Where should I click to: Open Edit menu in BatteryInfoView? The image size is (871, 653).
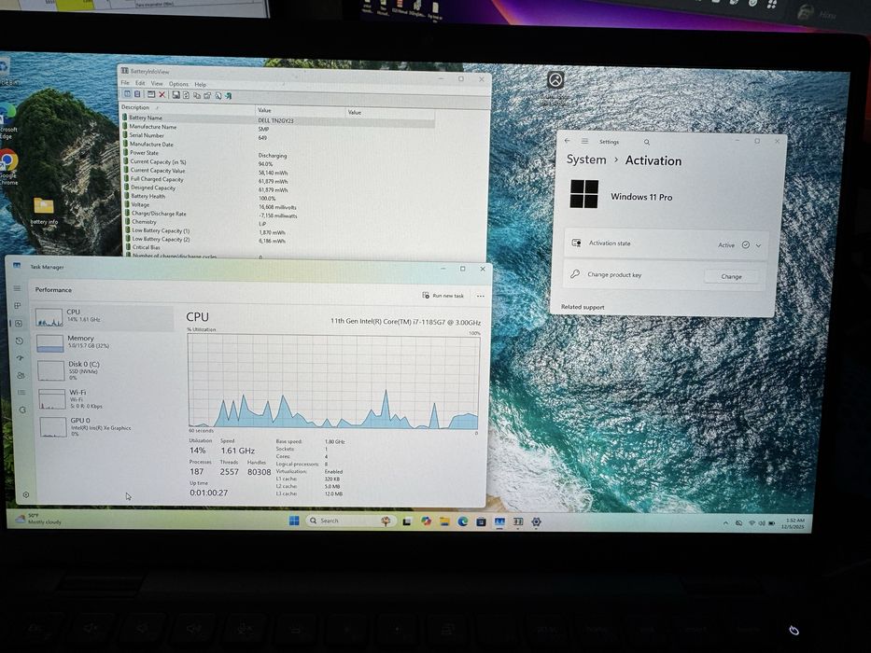(x=140, y=83)
